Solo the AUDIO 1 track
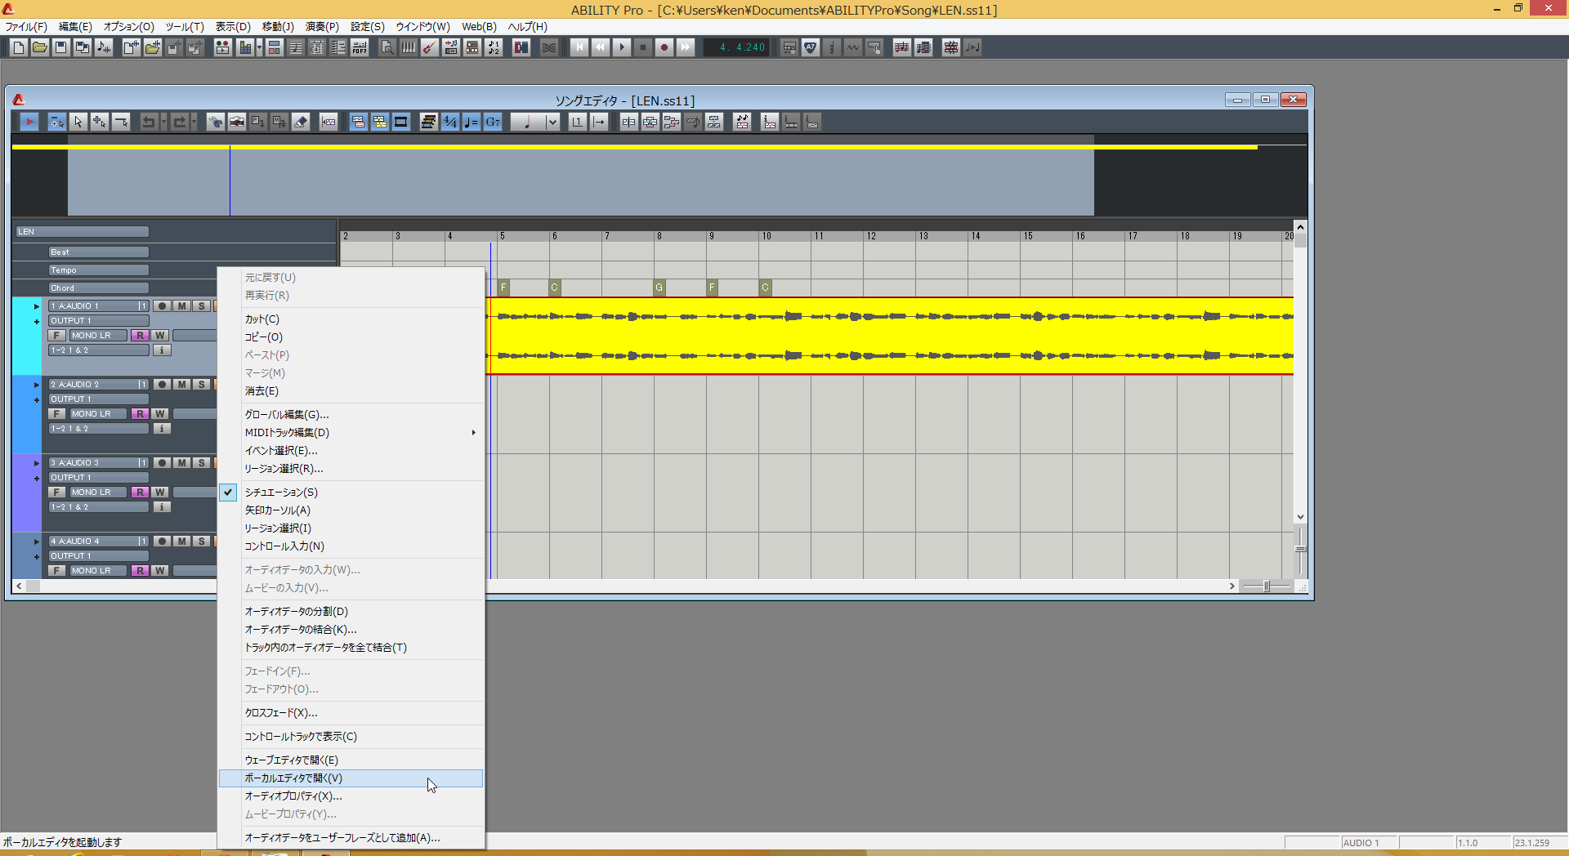Image resolution: width=1569 pixels, height=856 pixels. pyautogui.click(x=201, y=306)
